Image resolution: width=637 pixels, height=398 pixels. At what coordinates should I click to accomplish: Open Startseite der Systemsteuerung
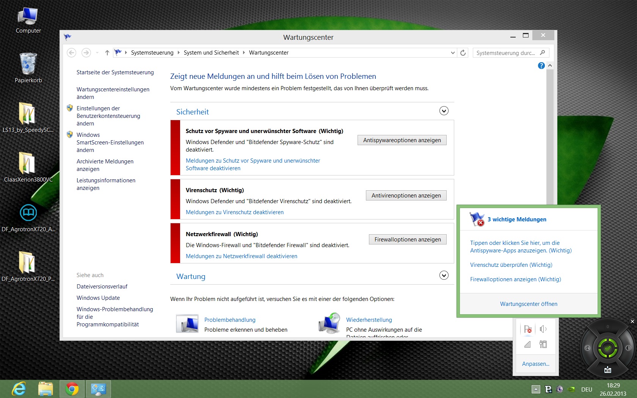point(115,72)
